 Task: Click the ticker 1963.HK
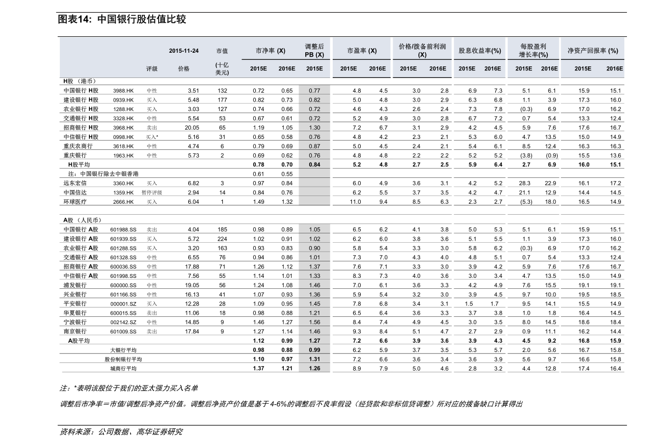(123, 155)
